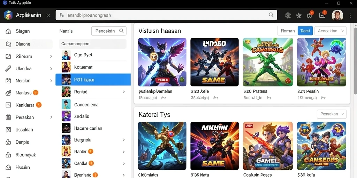Click the Hacere canian game icon
The image size is (357, 178).
click(66, 128)
